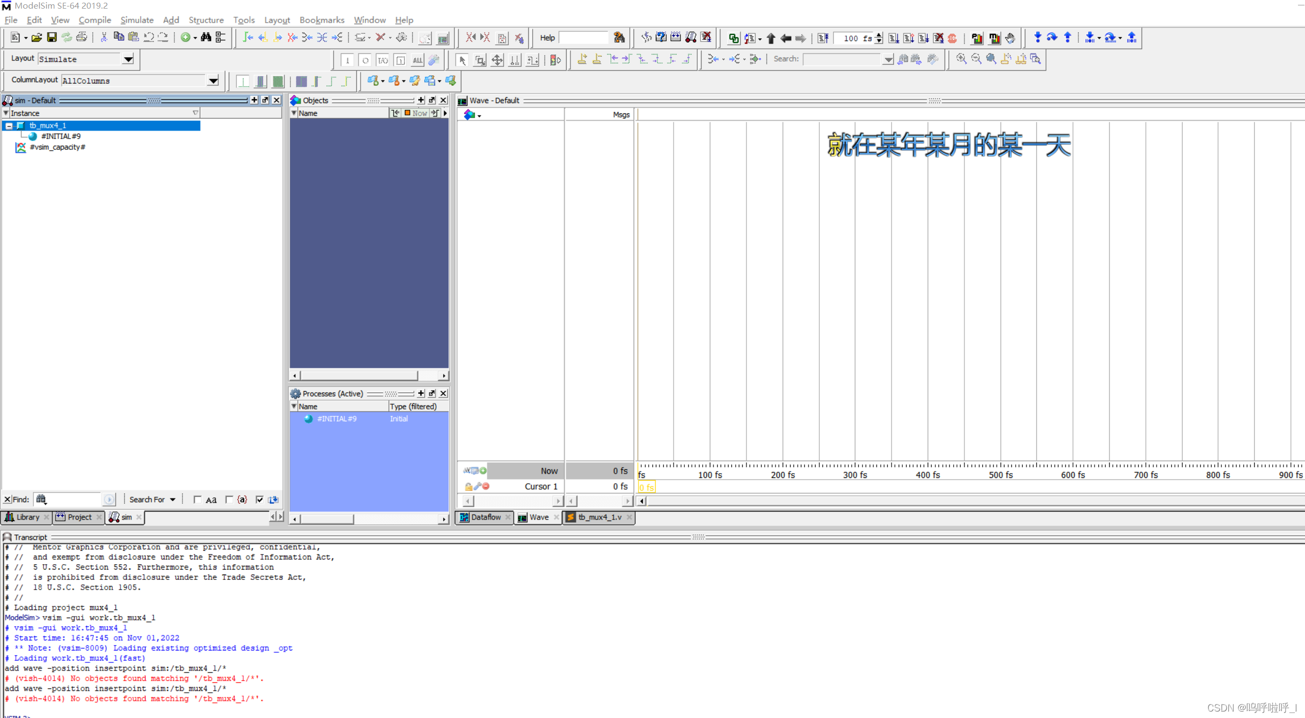Click the Save disk icon

pos(52,38)
